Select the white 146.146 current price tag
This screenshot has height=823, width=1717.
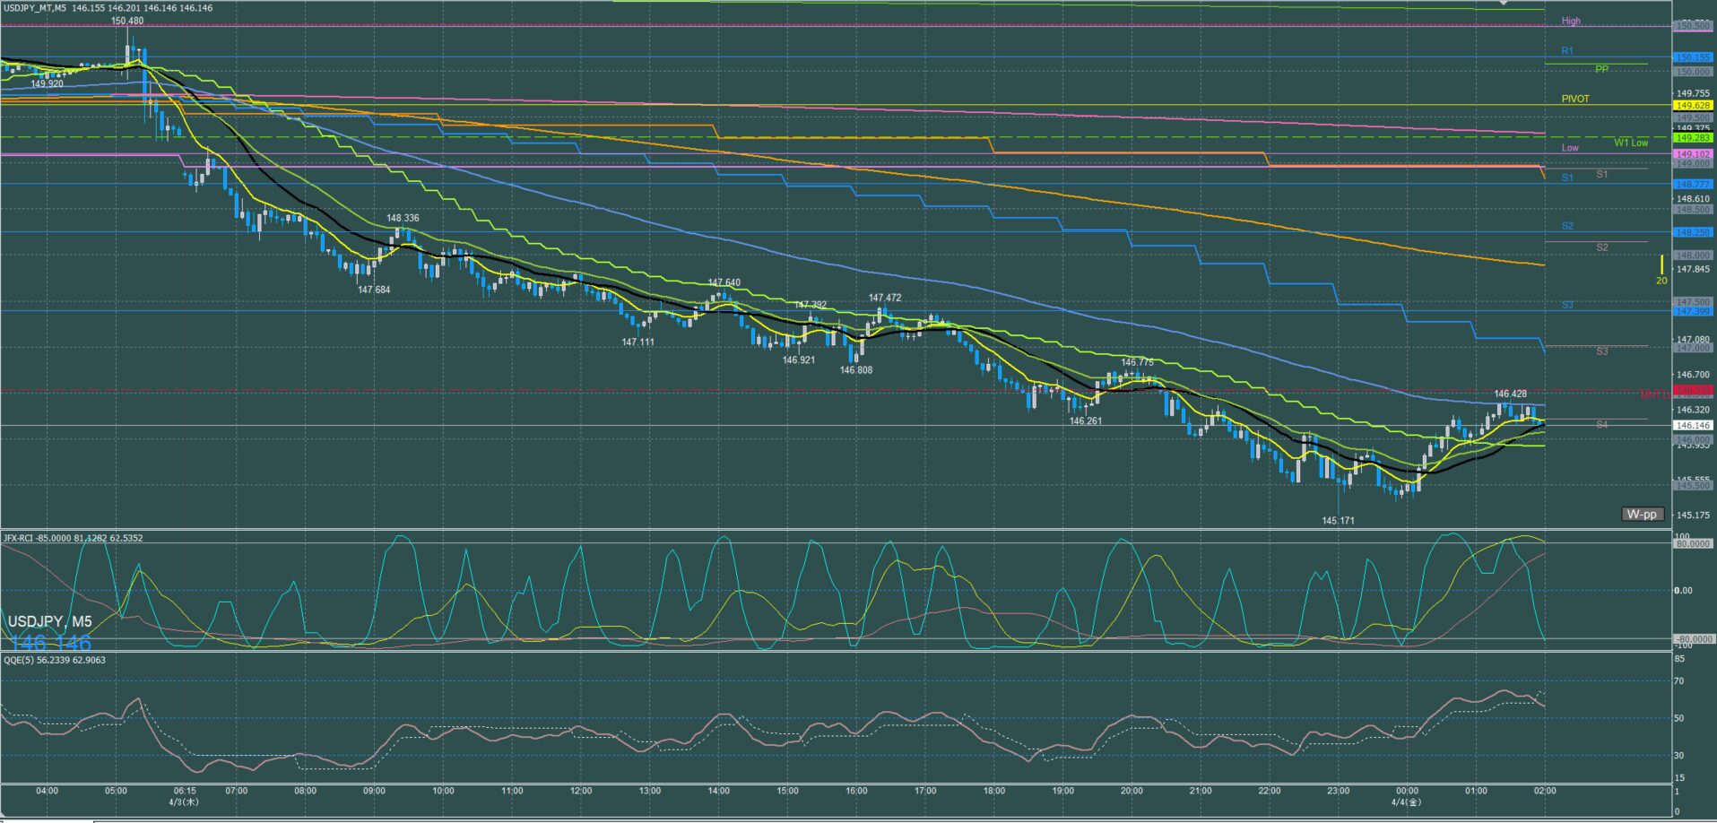click(1693, 426)
